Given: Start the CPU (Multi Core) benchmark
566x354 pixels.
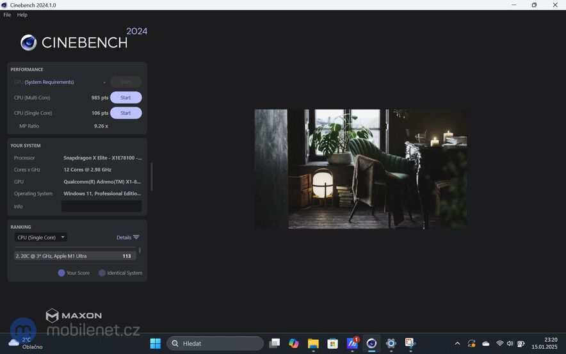Looking at the screenshot, I should [x=125, y=98].
